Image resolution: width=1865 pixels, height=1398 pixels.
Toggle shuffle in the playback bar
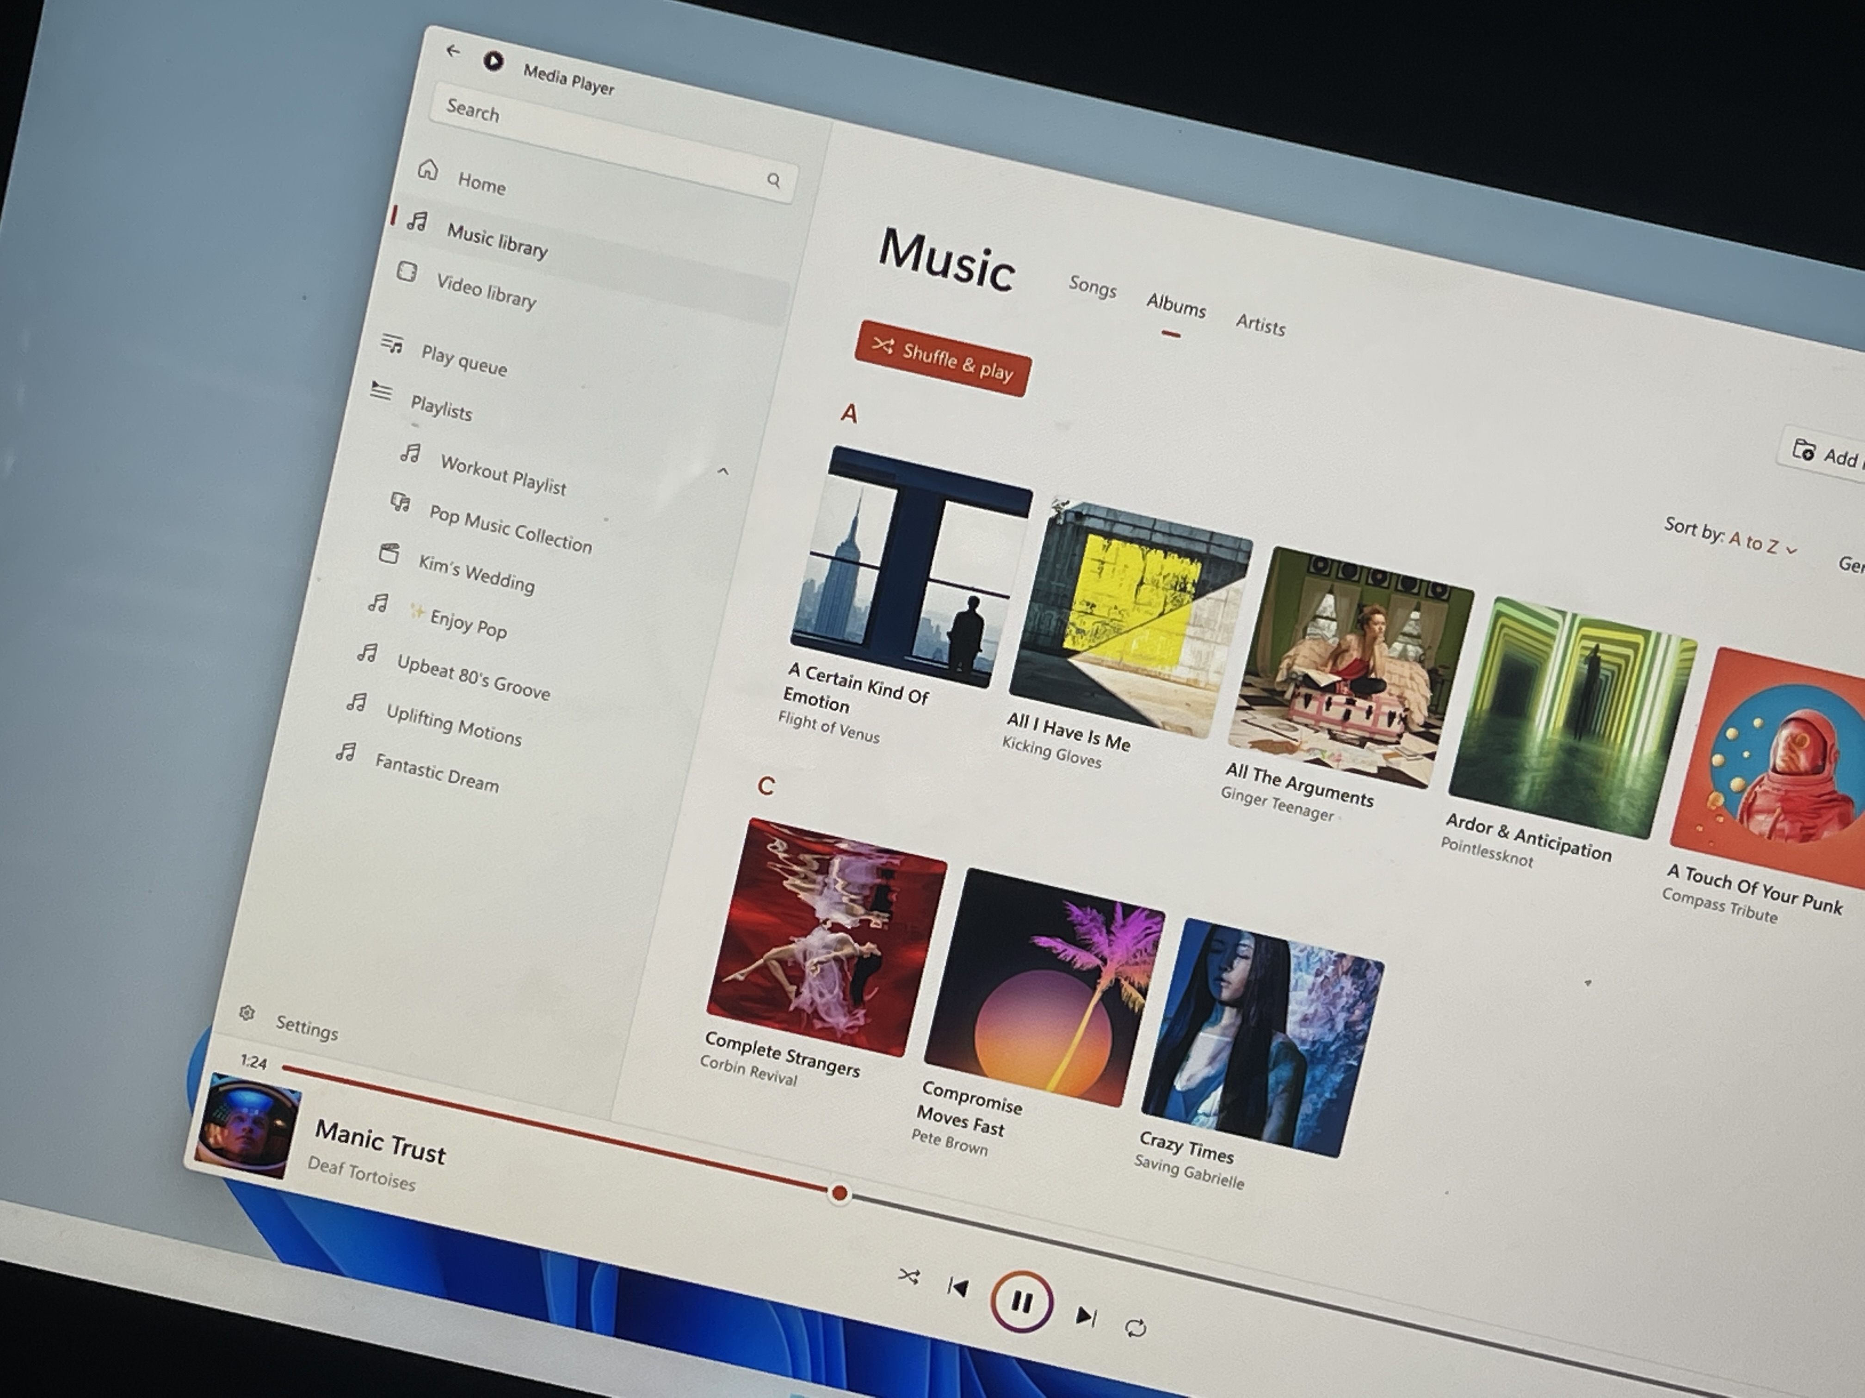click(x=908, y=1276)
